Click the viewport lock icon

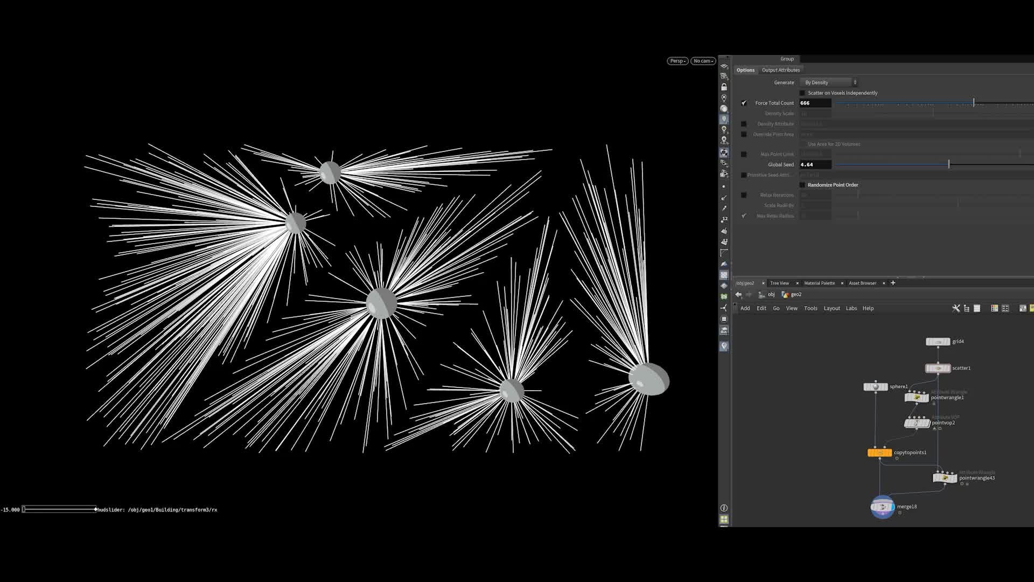pyautogui.click(x=724, y=87)
